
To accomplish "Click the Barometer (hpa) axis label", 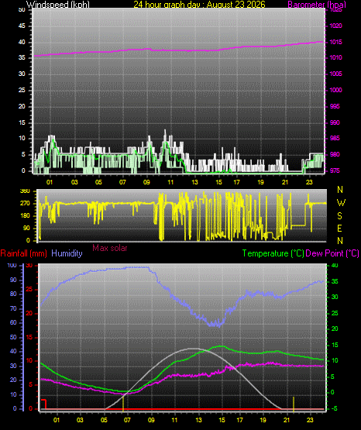I will pyautogui.click(x=317, y=5).
